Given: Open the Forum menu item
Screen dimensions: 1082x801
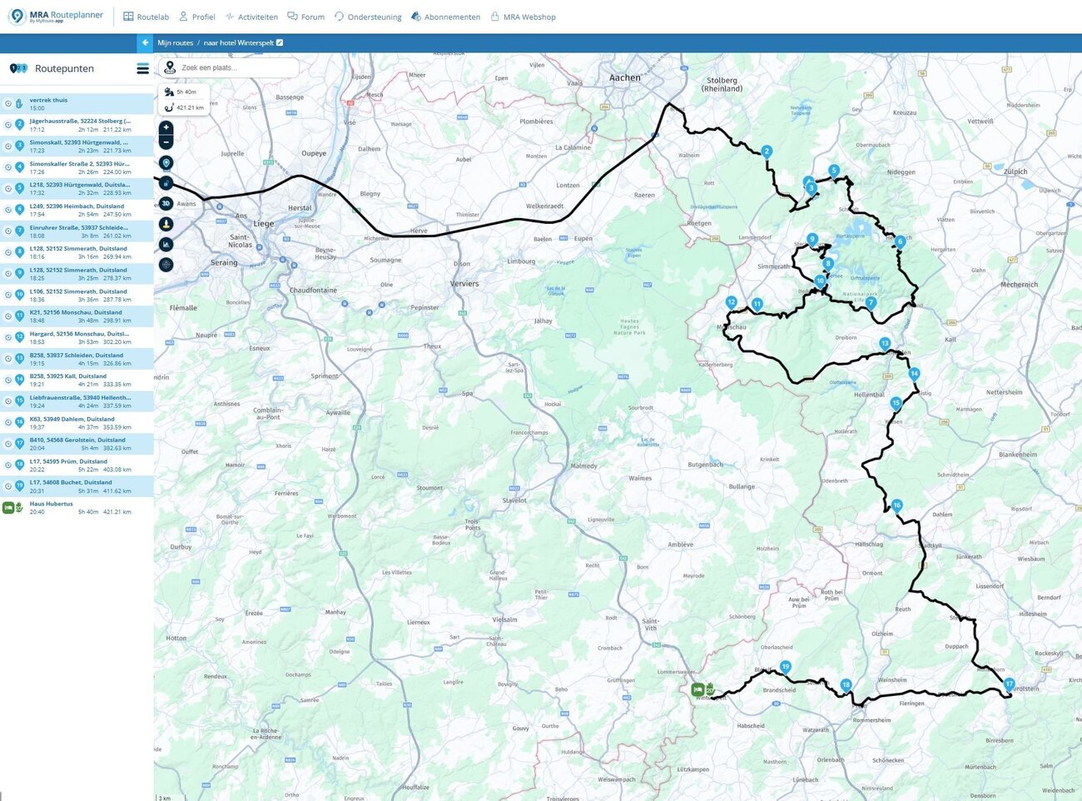Looking at the screenshot, I should tap(305, 17).
